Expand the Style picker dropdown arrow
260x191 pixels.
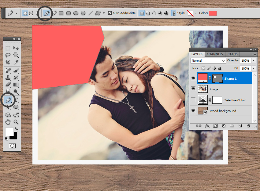(x=196, y=13)
